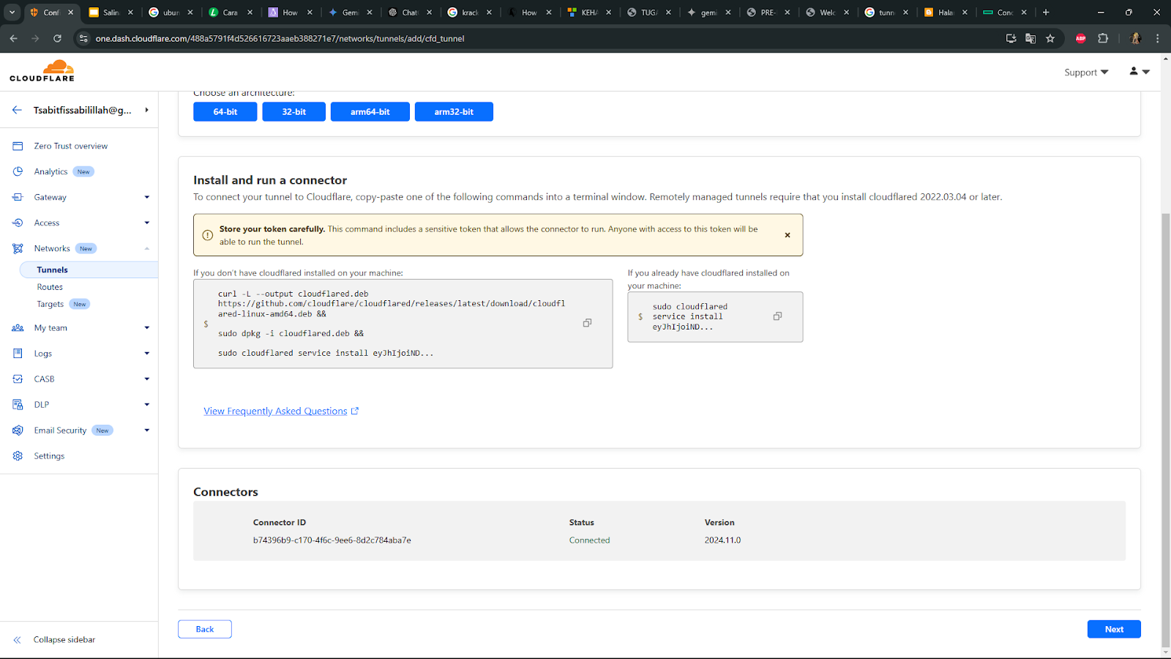This screenshot has width=1171, height=659.
Task: Dismiss the token warning banner
Action: point(787,235)
